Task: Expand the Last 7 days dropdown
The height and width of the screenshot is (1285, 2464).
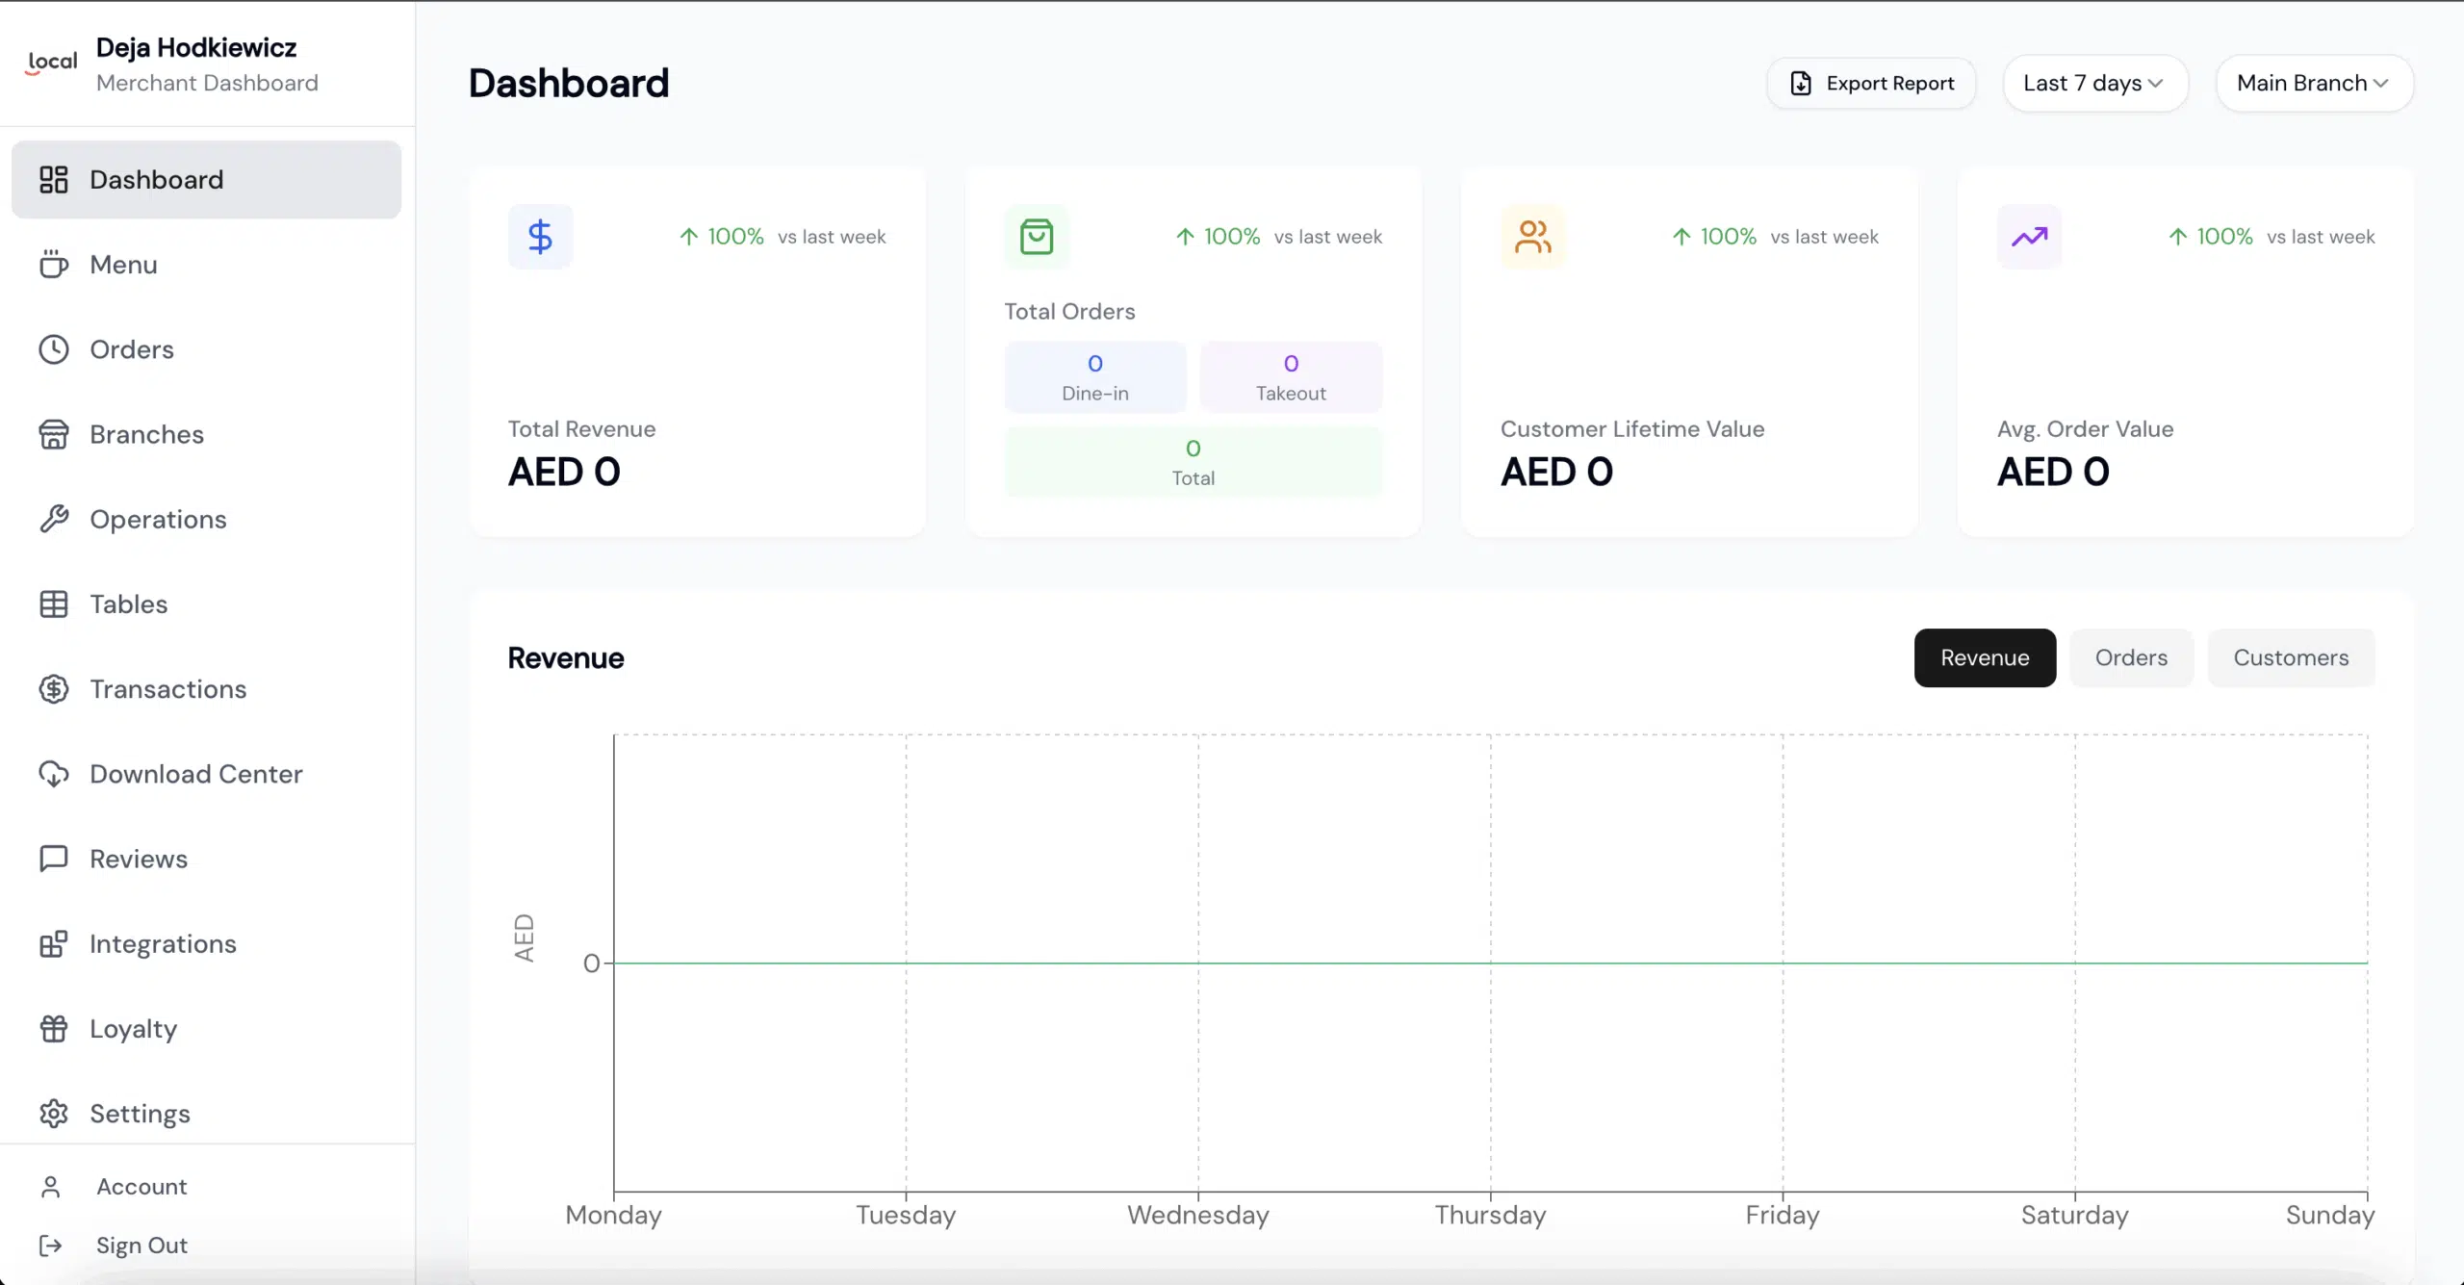Action: [2094, 84]
